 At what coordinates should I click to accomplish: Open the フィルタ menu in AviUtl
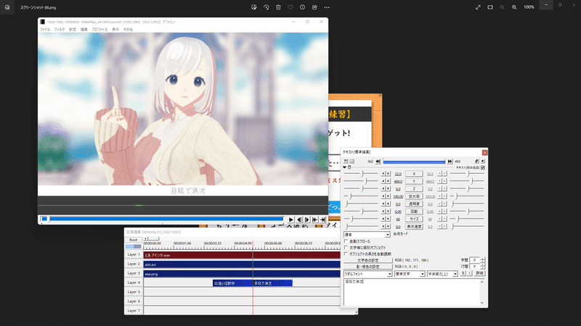pyautogui.click(x=60, y=30)
